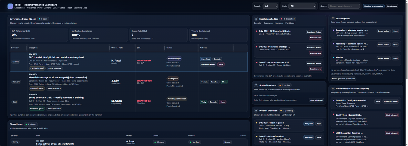Click Broadcast Andon for GOV-1034 in Escalations Ladder
Image resolution: width=408 pixels, height=146 pixels.
(x=314, y=48)
